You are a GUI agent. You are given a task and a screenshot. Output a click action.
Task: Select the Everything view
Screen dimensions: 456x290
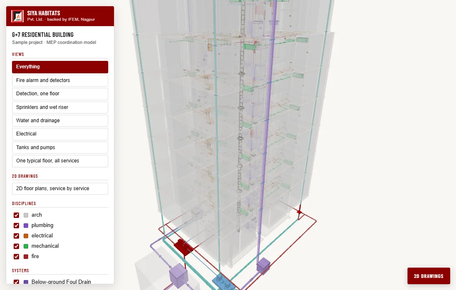point(60,67)
